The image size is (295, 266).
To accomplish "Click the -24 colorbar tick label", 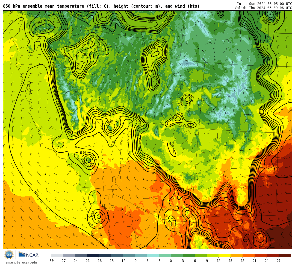I will [x=75, y=261].
